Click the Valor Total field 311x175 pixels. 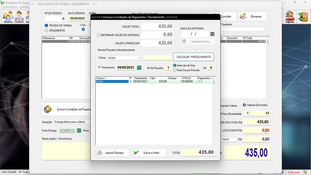[x=157, y=26]
